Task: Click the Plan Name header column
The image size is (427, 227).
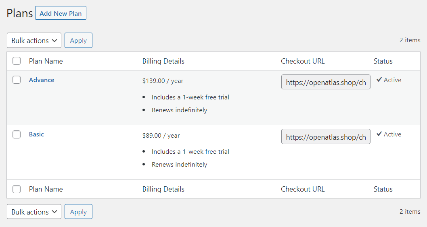Action: pos(46,61)
